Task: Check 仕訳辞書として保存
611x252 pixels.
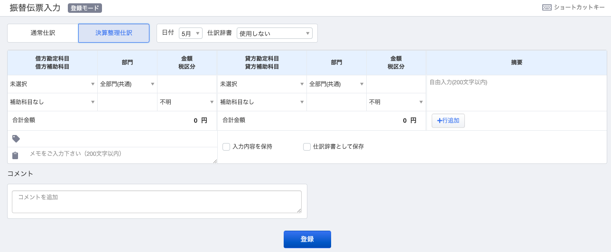Action: click(x=307, y=147)
